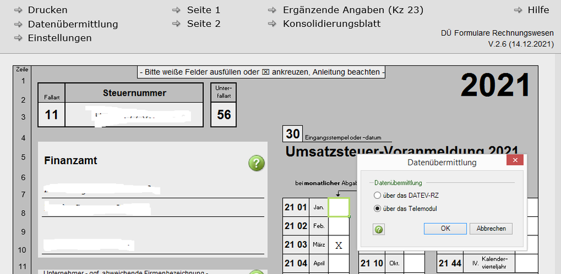
Task: Close the Datenübermittlung dialog with X
Action: coord(514,161)
